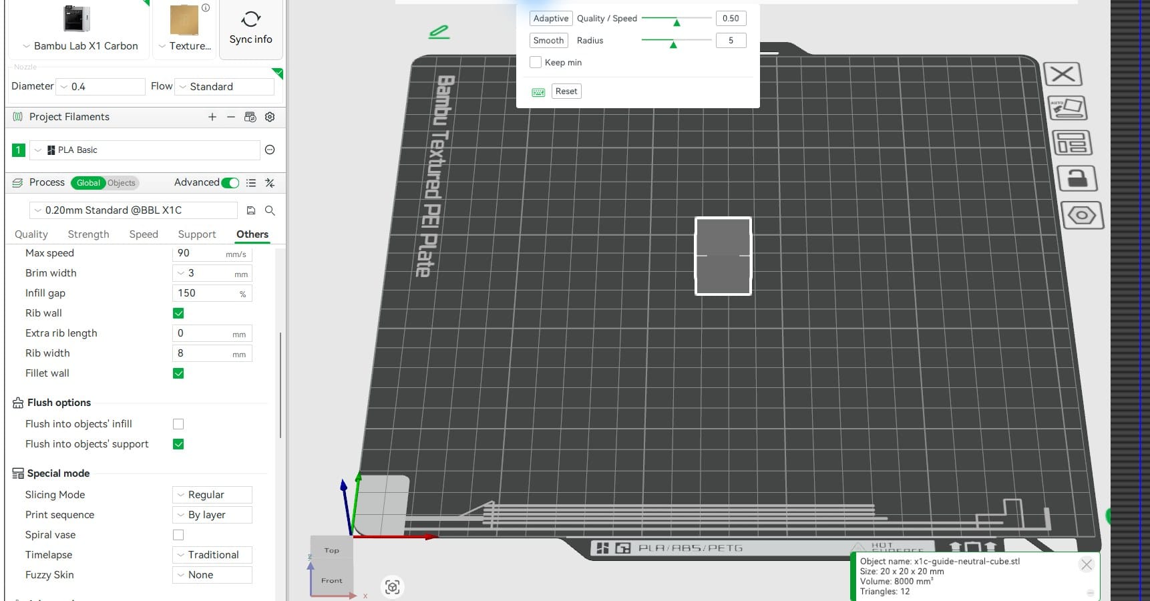Arrange objects on this plate

pos(1072,143)
